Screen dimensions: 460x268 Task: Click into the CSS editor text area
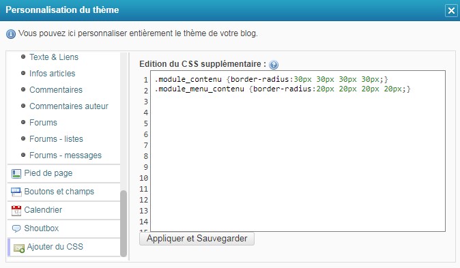(298, 151)
